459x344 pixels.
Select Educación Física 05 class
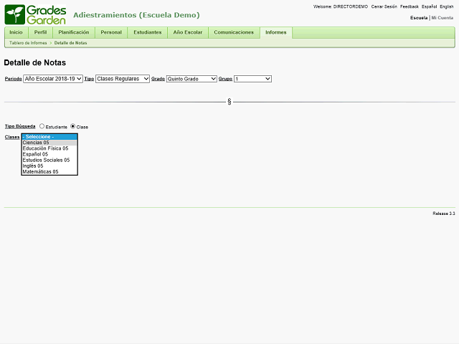tap(49, 148)
